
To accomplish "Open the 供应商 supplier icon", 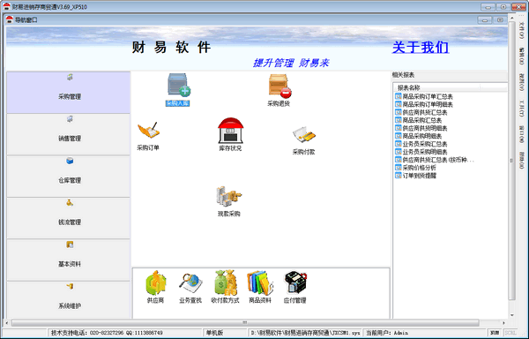I will coord(155,283).
